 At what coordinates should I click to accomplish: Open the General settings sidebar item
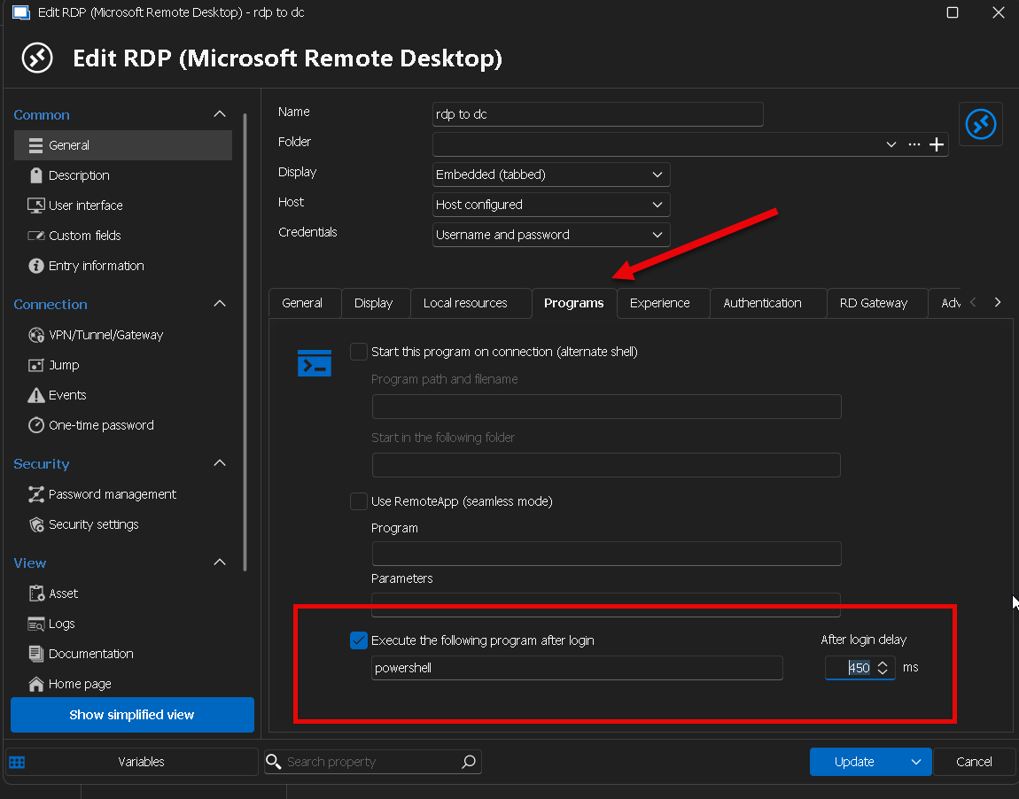123,145
